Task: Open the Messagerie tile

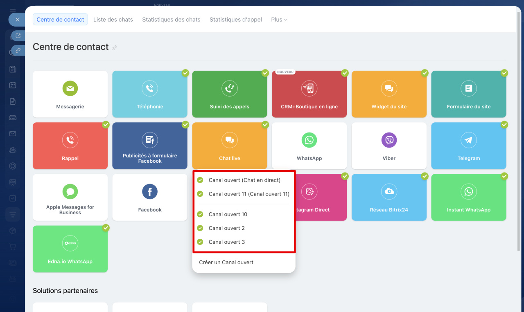Action: click(x=70, y=94)
